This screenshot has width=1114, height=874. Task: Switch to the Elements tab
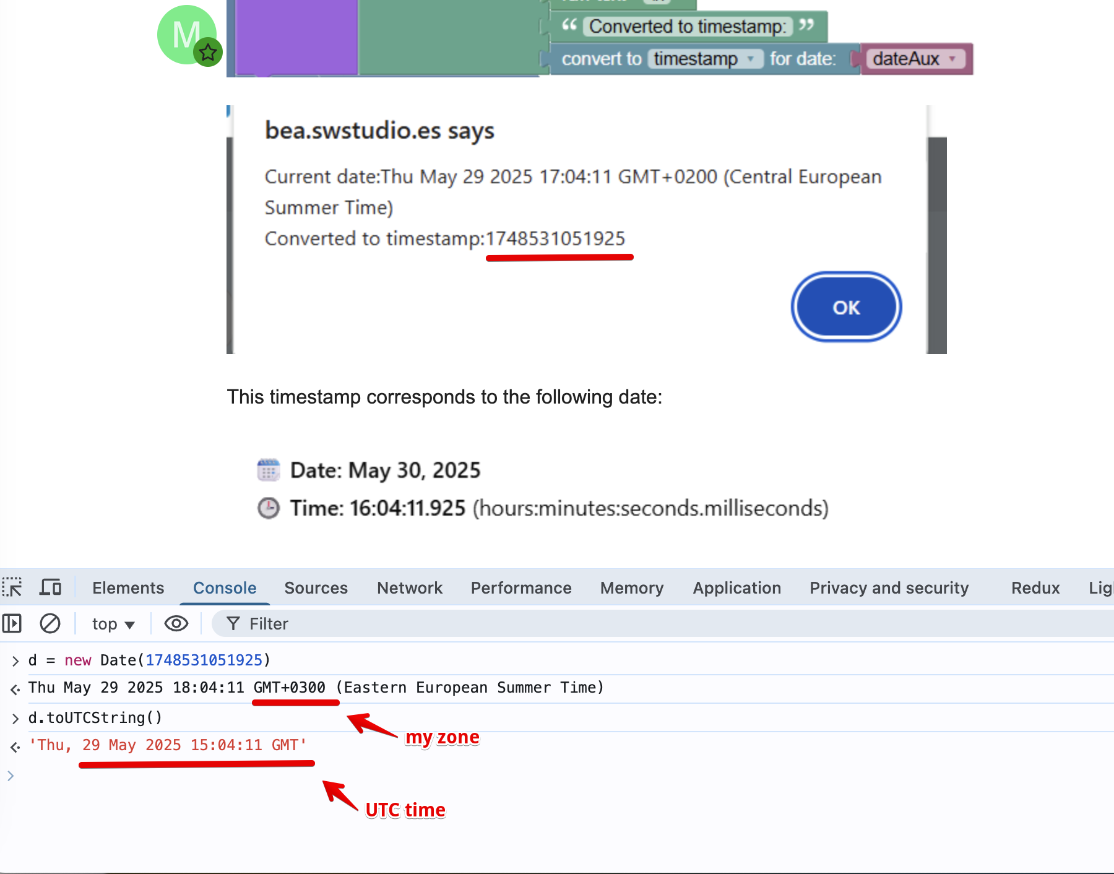pos(128,588)
